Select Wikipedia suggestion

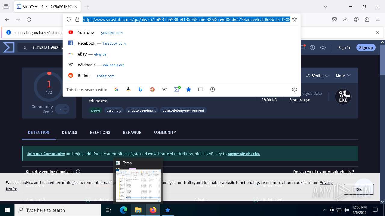[182, 65]
